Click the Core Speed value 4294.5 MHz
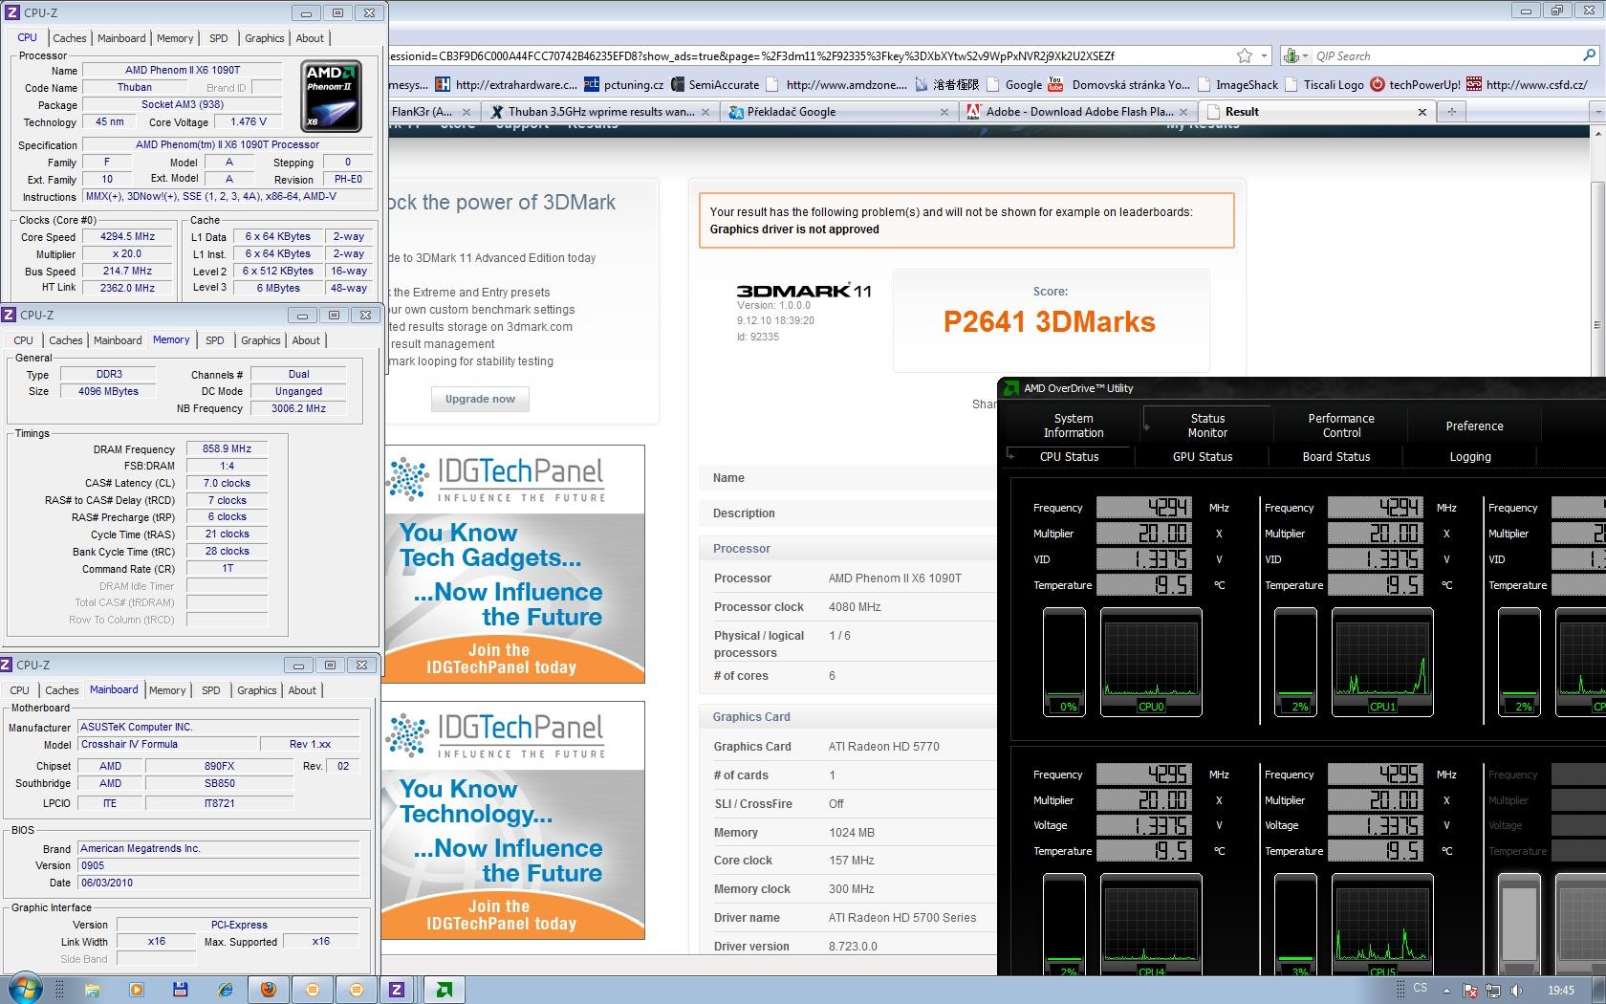The height and width of the screenshot is (1004, 1606). (x=128, y=236)
